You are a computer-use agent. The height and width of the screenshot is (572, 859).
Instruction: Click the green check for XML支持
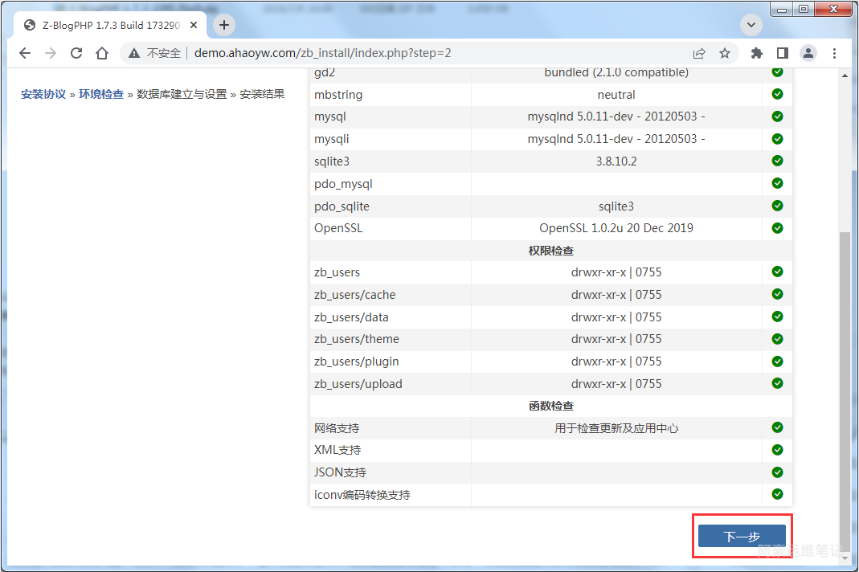click(x=777, y=450)
